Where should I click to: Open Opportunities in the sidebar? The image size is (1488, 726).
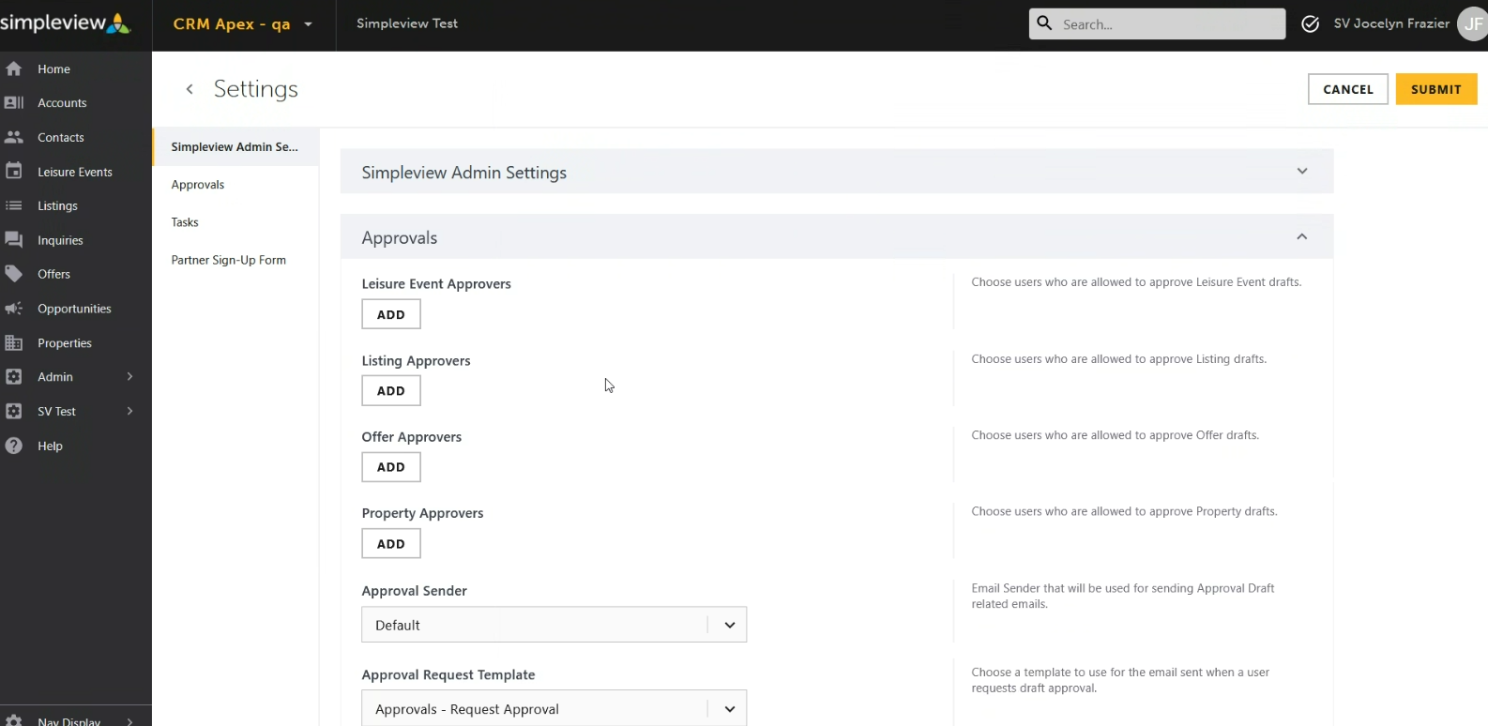tap(75, 309)
